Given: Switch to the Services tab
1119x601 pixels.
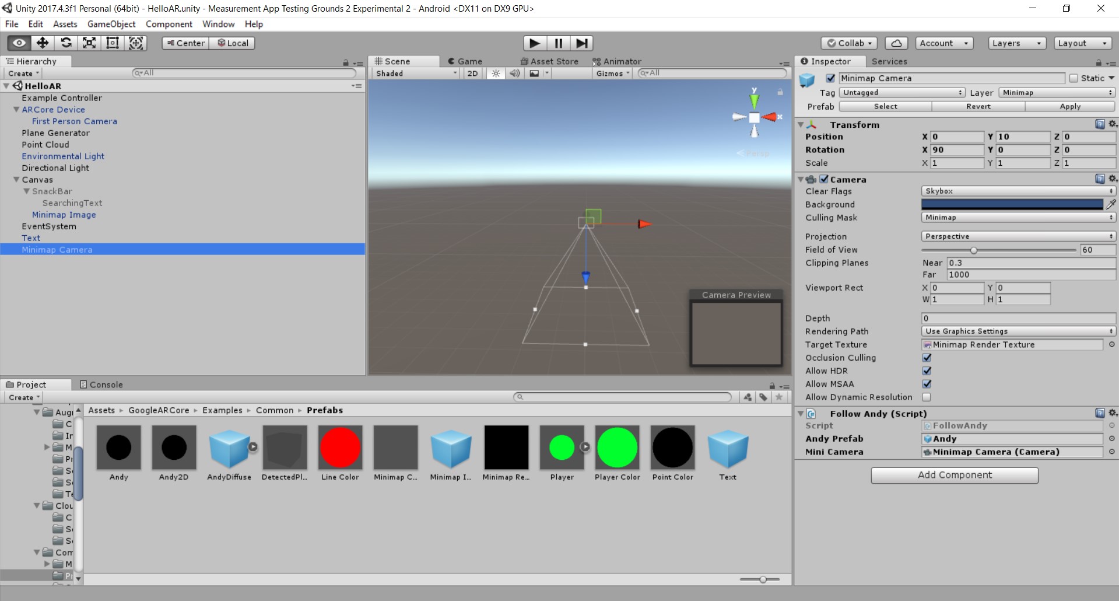Looking at the screenshot, I should point(889,61).
